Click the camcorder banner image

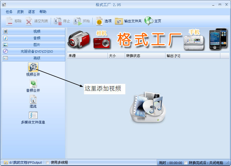[x=79, y=39]
